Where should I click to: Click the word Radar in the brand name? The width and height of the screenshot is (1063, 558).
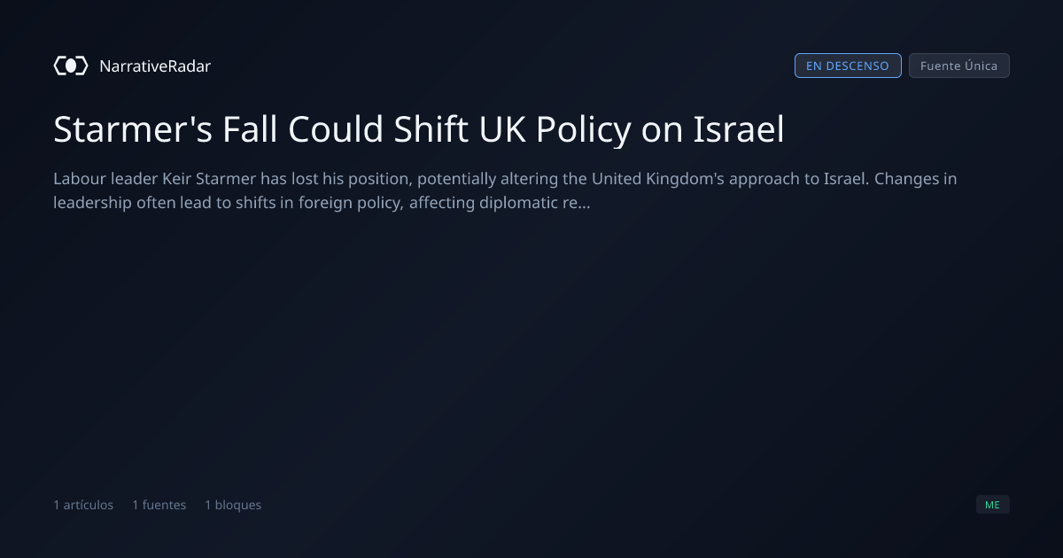click(x=190, y=66)
